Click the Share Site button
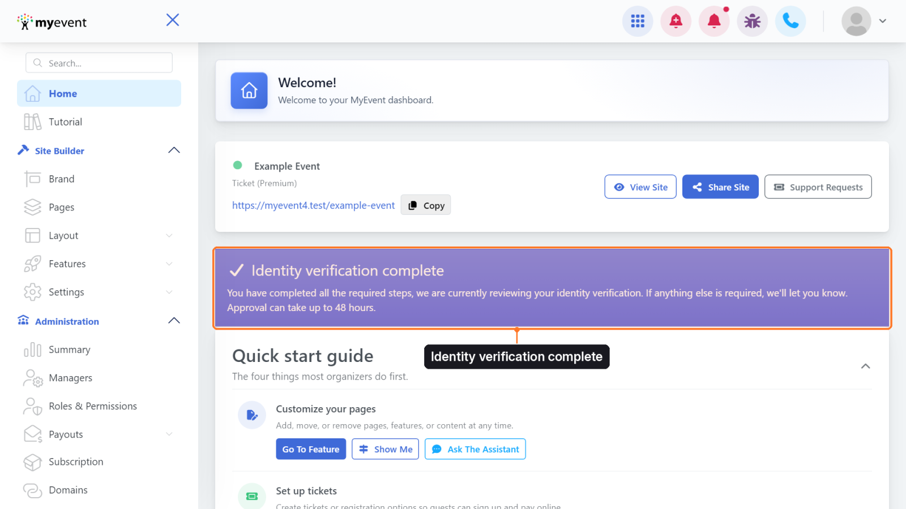 click(x=720, y=187)
